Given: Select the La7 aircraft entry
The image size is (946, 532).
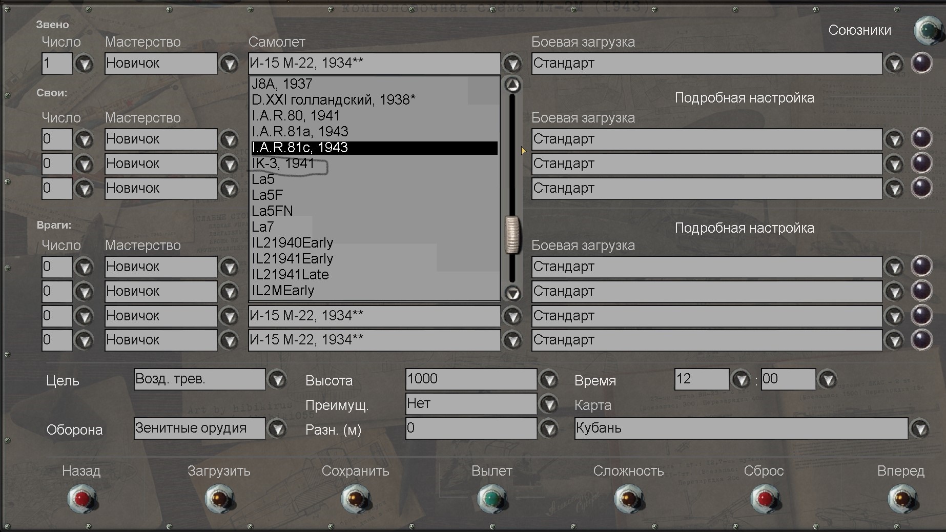Looking at the screenshot, I should (375, 227).
